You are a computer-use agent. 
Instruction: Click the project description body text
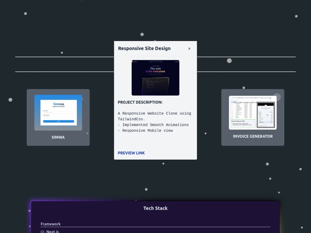(154, 122)
